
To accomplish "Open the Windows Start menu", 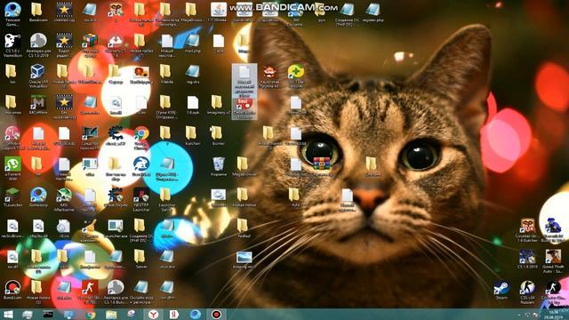I will (x=8, y=315).
